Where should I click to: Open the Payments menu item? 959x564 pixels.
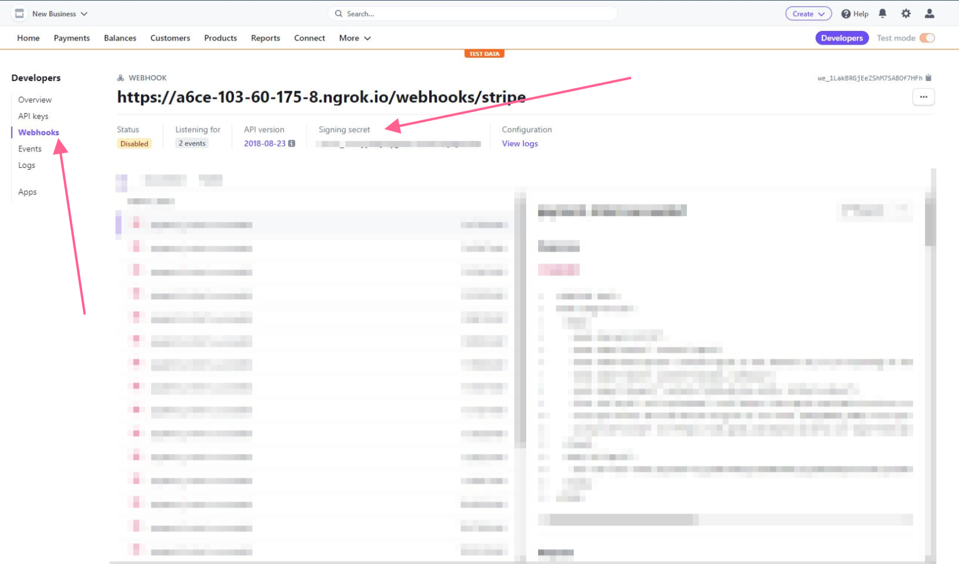pyautogui.click(x=71, y=37)
